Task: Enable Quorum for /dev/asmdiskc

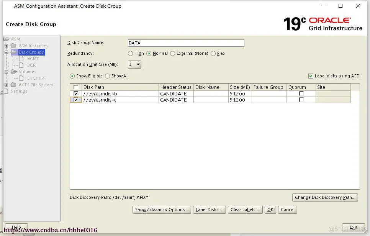Action: pos(301,100)
